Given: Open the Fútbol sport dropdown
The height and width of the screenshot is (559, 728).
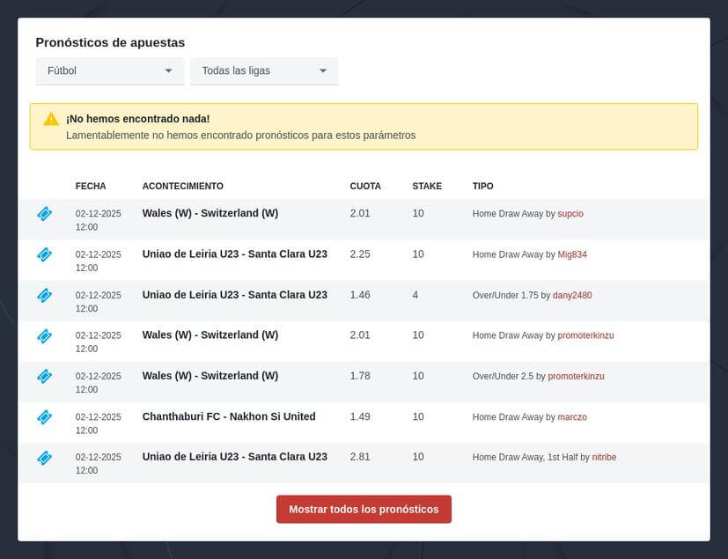Looking at the screenshot, I should (x=109, y=70).
